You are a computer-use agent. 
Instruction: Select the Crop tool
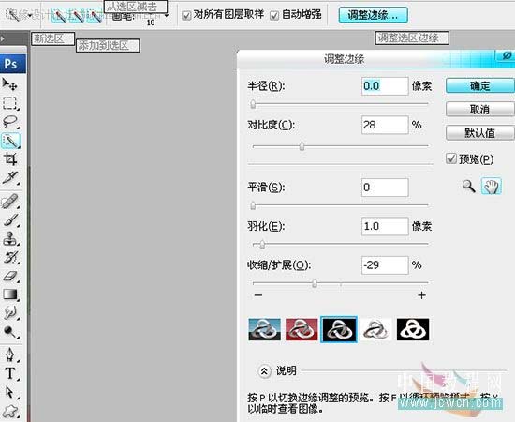pos(10,159)
